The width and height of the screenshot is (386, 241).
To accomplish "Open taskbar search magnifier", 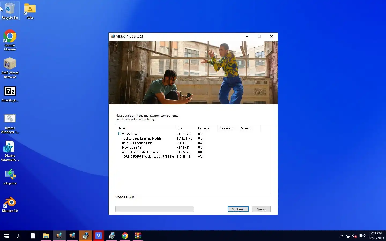I will pos(19,236).
